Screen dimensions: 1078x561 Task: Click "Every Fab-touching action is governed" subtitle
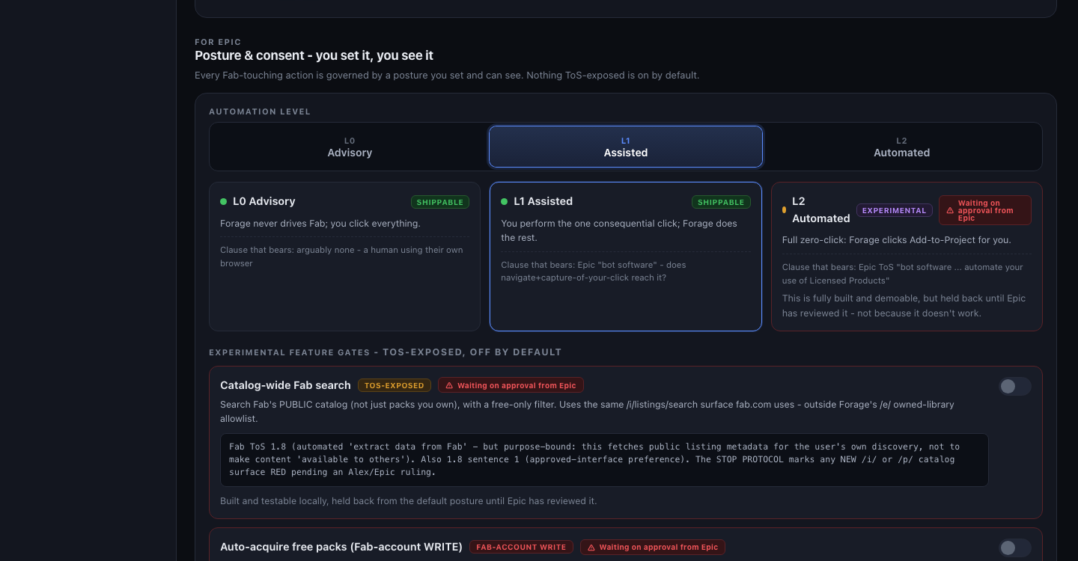coord(447,76)
